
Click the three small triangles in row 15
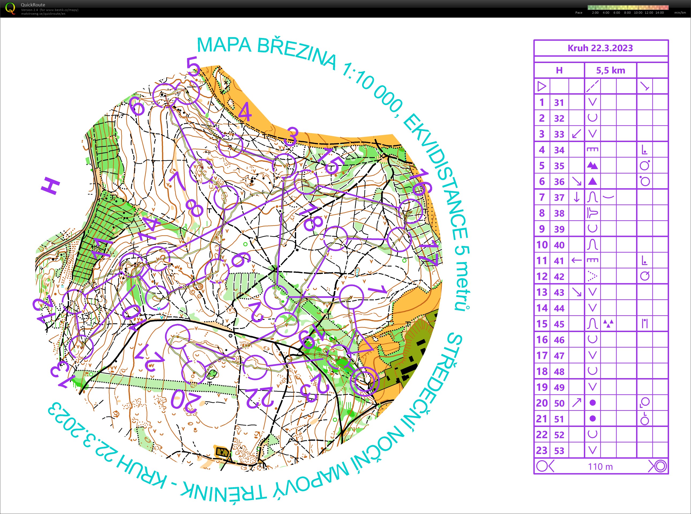pos(608,323)
